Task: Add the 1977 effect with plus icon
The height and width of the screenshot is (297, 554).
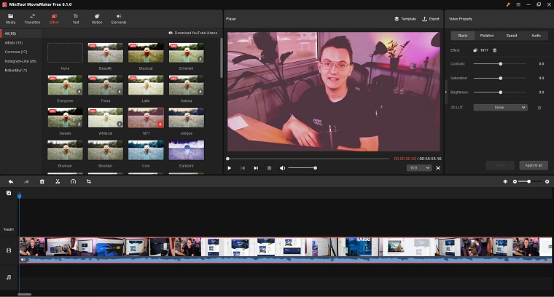Action: point(160,124)
